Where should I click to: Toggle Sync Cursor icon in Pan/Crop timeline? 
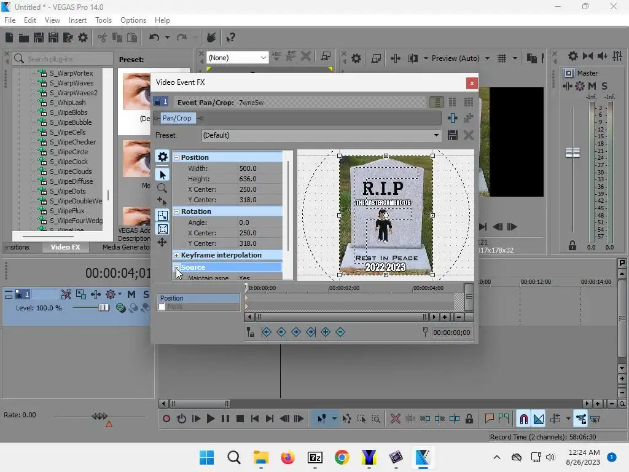[x=251, y=332]
